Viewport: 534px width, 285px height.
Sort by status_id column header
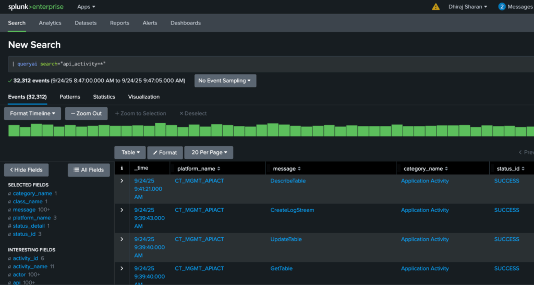(511, 169)
